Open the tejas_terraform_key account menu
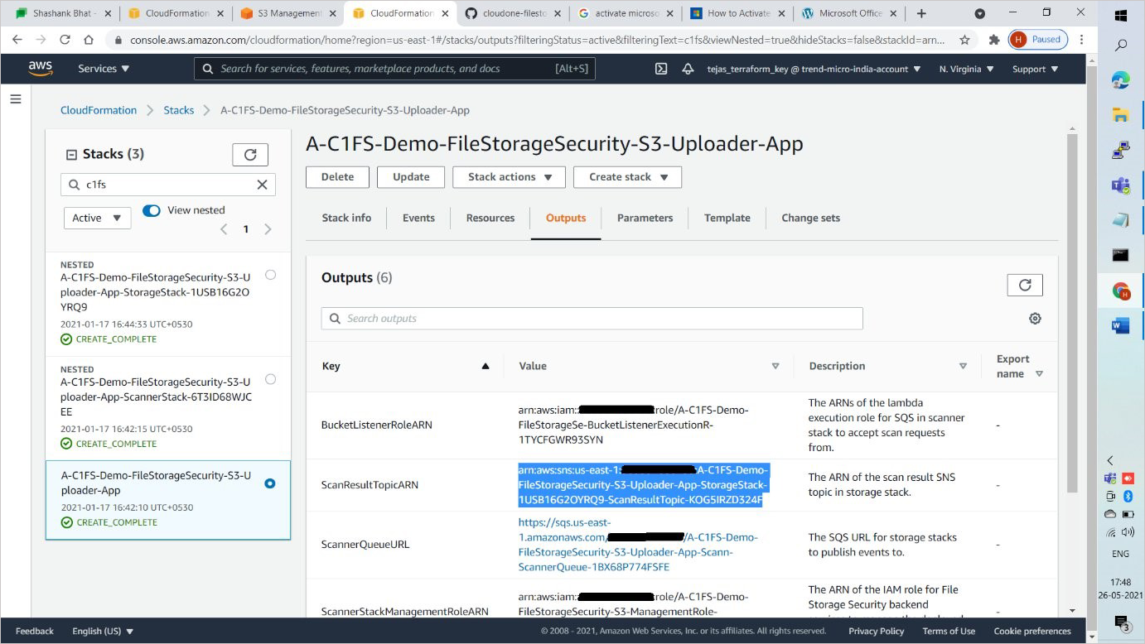 point(814,69)
